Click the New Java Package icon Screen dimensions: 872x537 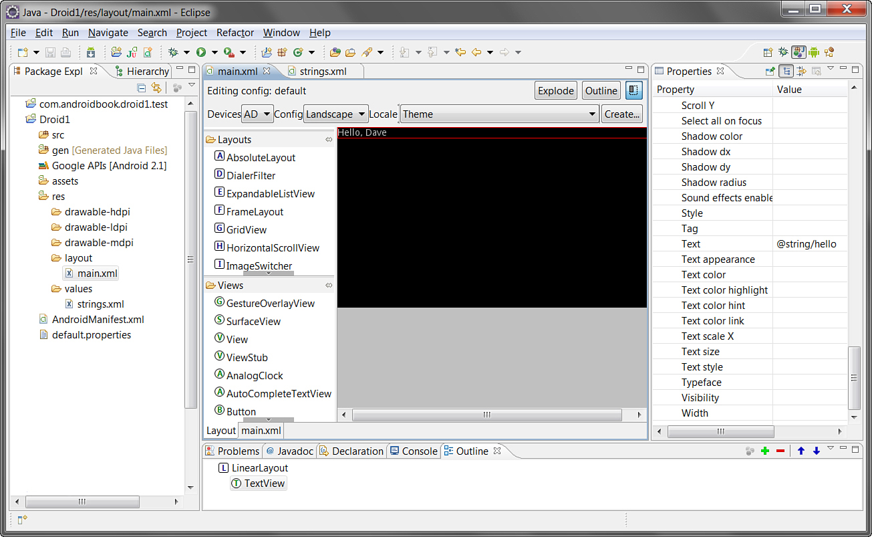point(282,52)
